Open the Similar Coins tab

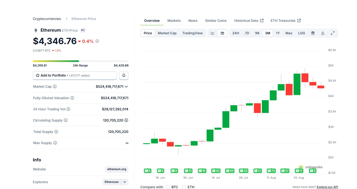(x=216, y=21)
